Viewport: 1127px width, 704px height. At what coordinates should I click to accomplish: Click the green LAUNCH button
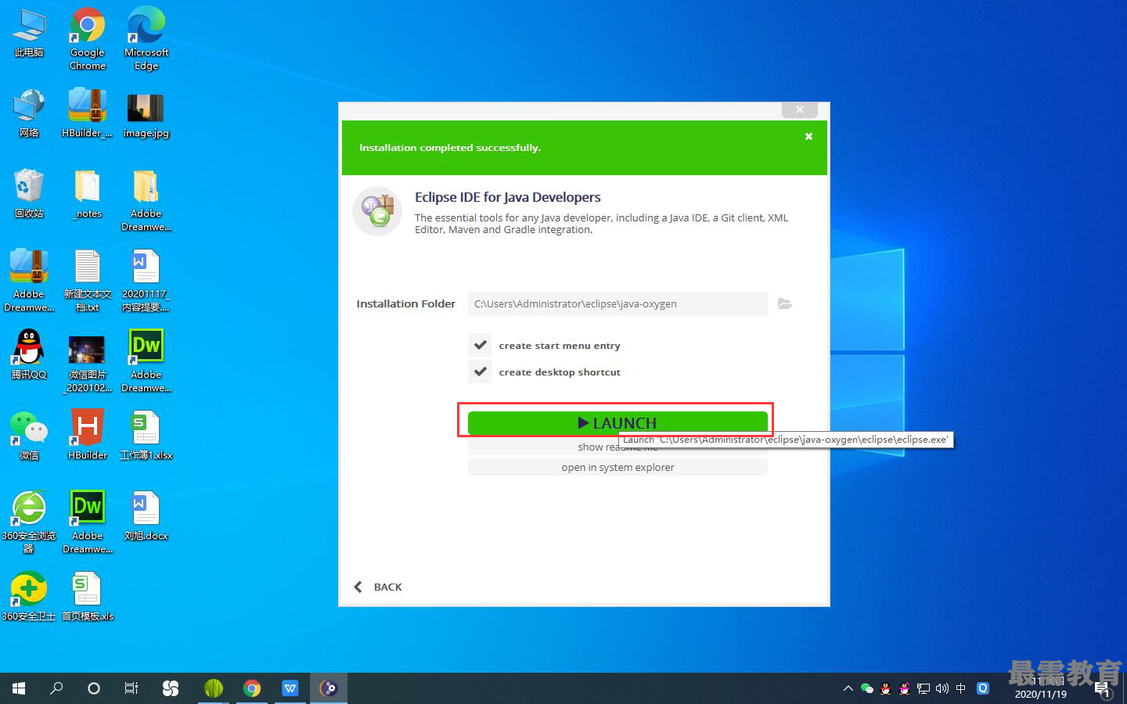618,422
